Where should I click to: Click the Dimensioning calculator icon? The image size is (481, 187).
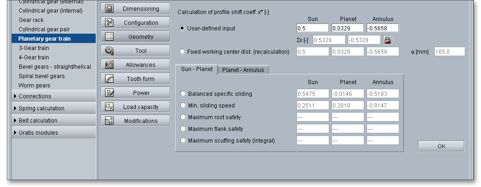pyautogui.click(x=110, y=9)
